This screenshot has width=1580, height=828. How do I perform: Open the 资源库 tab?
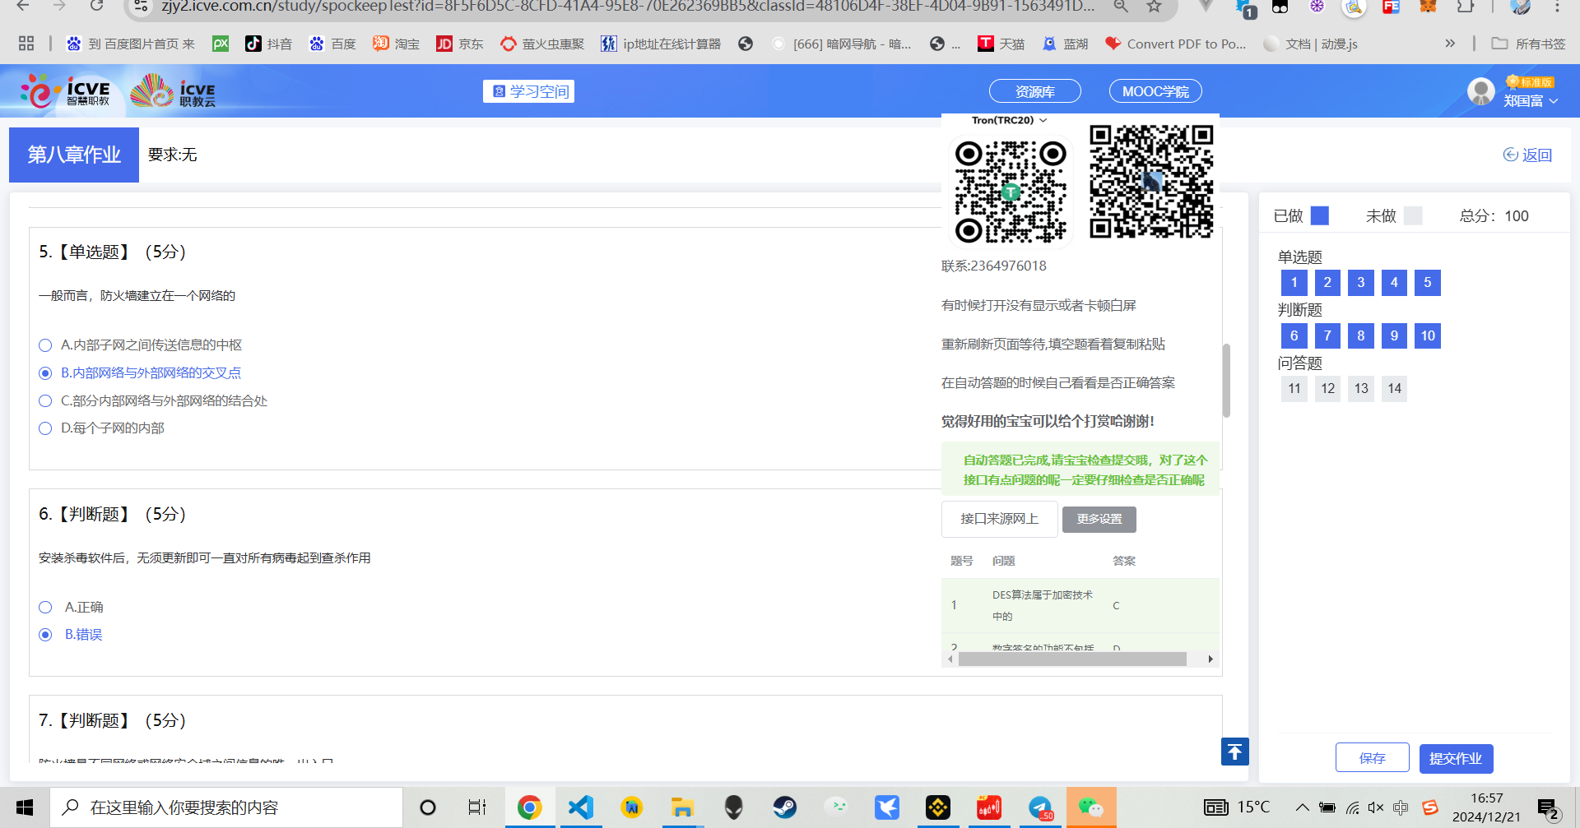click(1034, 91)
